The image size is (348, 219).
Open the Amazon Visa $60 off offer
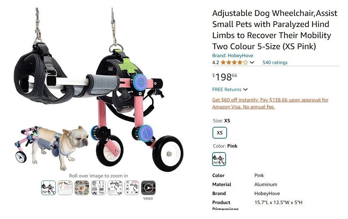click(270, 103)
